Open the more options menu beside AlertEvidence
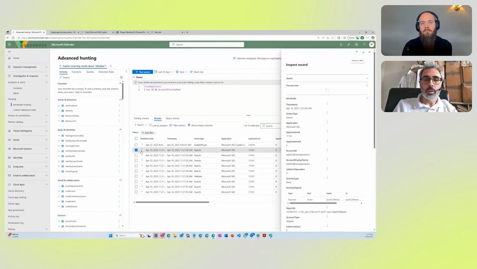 click(119, 106)
